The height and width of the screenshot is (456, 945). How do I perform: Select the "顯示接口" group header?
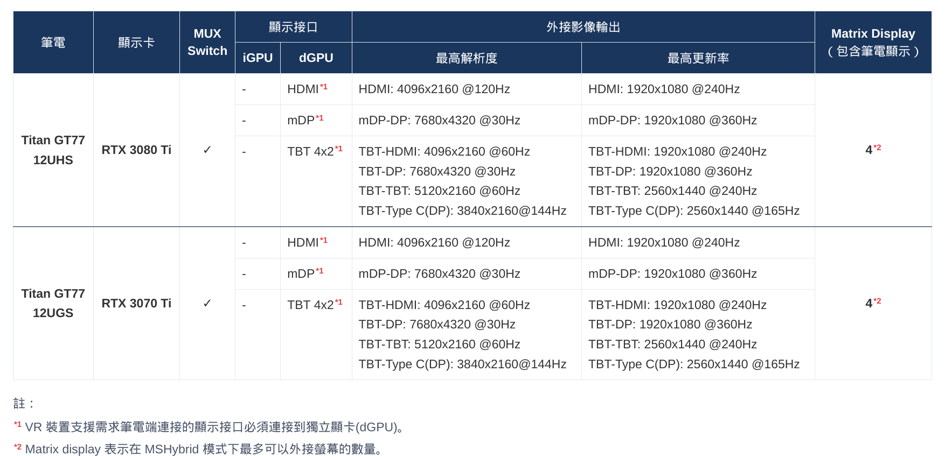(294, 27)
